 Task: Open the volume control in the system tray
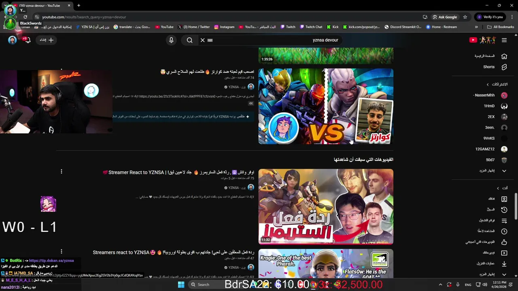[485, 285]
